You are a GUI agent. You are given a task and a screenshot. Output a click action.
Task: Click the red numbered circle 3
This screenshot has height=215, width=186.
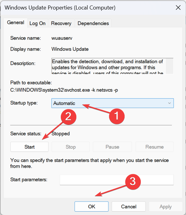pyautogui.click(x=133, y=182)
